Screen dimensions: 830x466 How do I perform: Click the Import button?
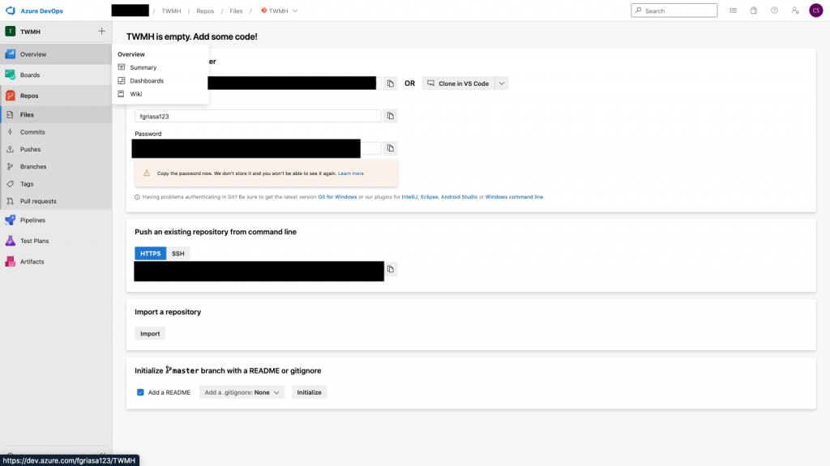click(x=150, y=334)
